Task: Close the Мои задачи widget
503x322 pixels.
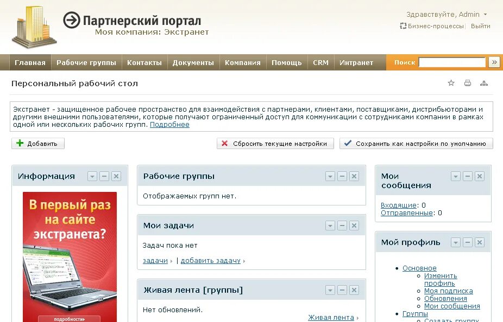Action: point(354,226)
